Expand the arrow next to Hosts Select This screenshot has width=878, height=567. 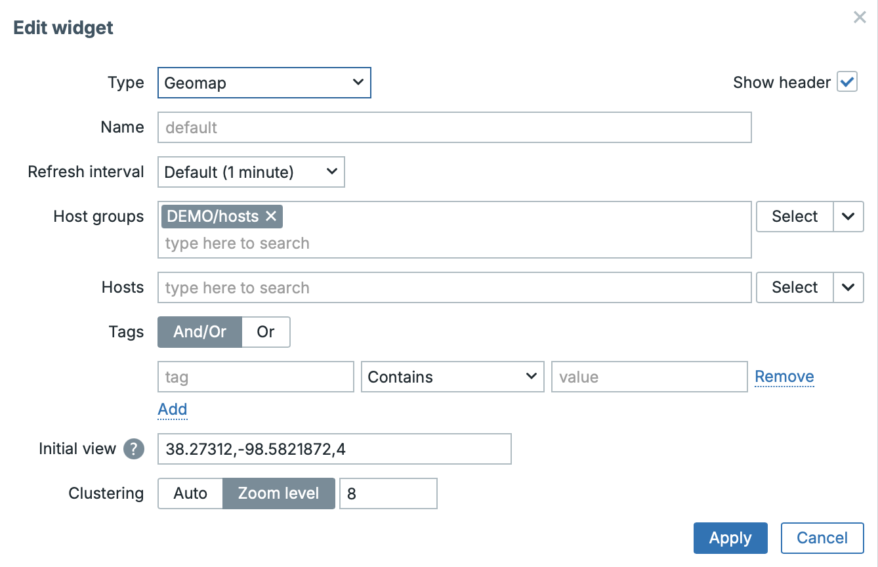[x=848, y=287]
